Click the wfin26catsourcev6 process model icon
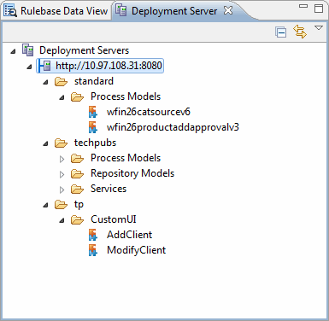This screenshot has width=329, height=321. [x=93, y=112]
